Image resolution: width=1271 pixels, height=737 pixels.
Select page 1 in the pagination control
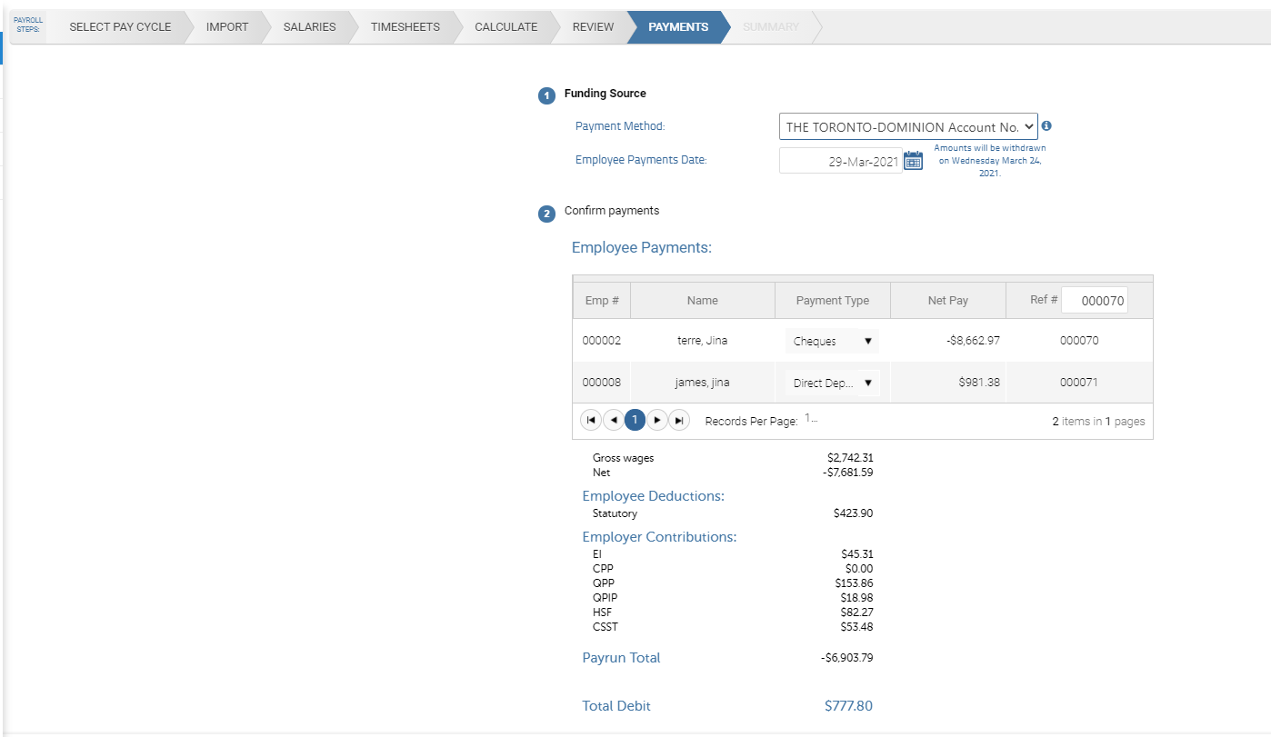(635, 419)
